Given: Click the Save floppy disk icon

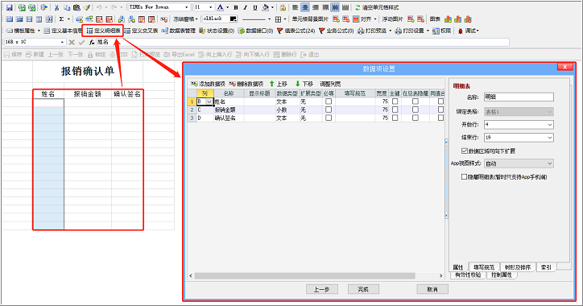Looking at the screenshot, I should coord(10,7).
